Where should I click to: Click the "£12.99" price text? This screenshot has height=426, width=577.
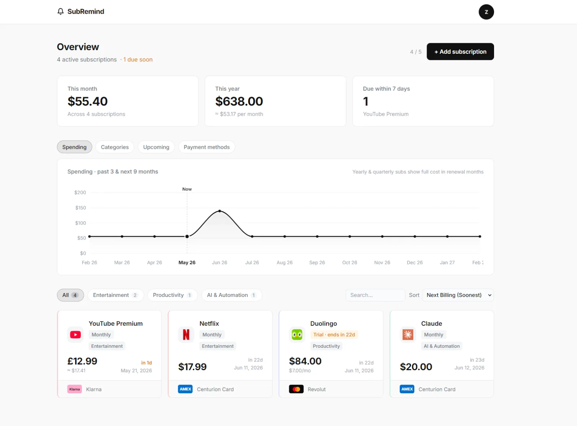coord(82,361)
